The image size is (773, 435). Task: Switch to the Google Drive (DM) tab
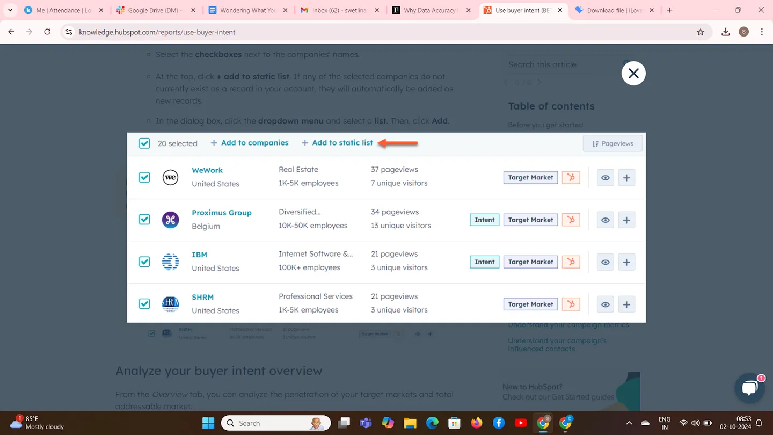(x=156, y=10)
